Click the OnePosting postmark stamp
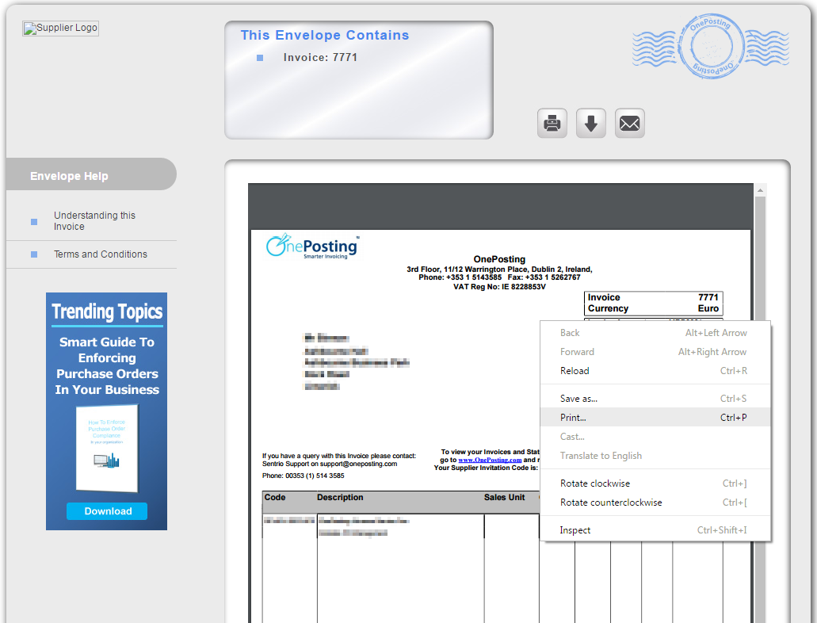Screen dimensions: 817x623 (x=711, y=47)
